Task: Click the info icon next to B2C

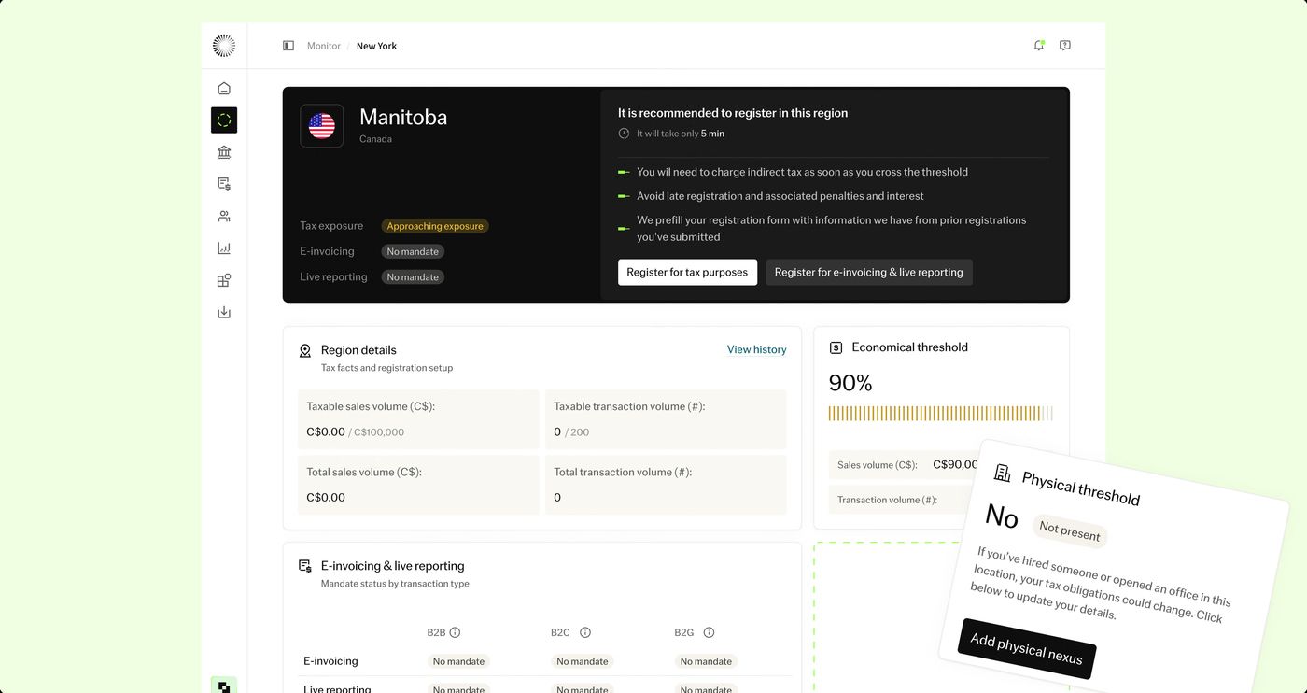Action: 585,632
